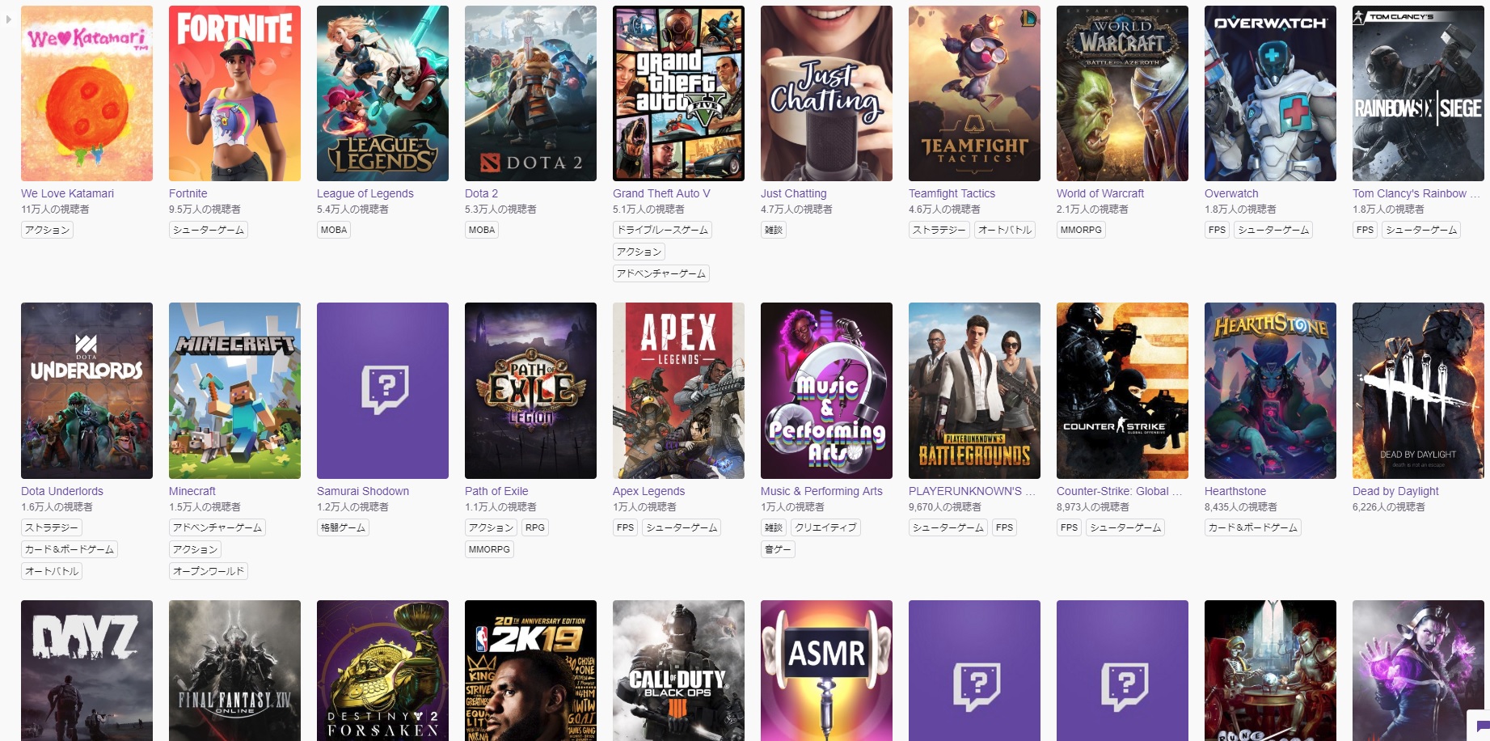This screenshot has width=1490, height=741.
Task: Open the Counter-Strike cover thumbnail
Action: click(1122, 391)
